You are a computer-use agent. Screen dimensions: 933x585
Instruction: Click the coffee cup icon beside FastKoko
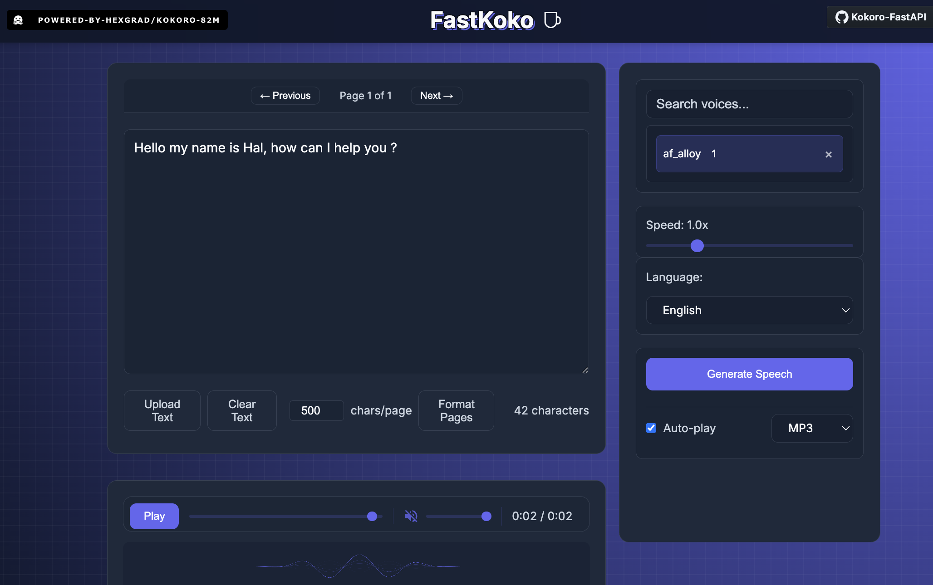pos(552,20)
